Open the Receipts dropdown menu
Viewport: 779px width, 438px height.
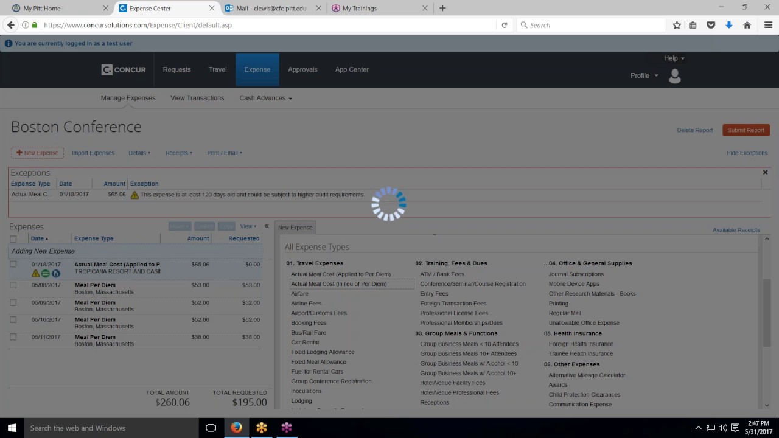179,153
